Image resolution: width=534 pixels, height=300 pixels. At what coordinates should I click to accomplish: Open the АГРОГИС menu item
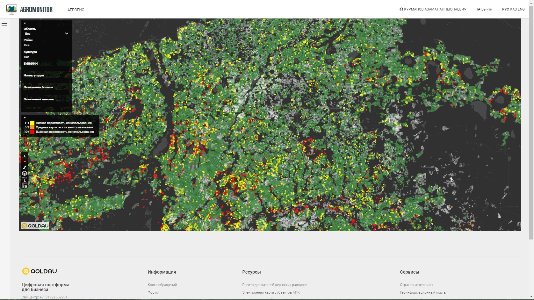tap(76, 10)
